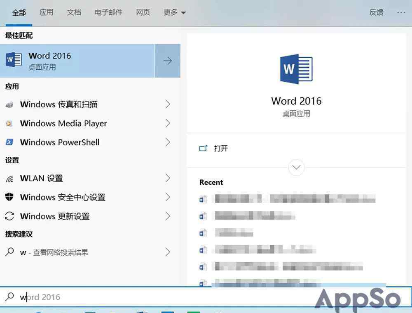Click the Windows 传真和扫描 result text

tap(59, 104)
